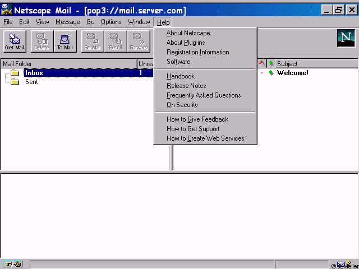359x269 pixels.
Task: Click the red flag column header
Action: point(262,63)
